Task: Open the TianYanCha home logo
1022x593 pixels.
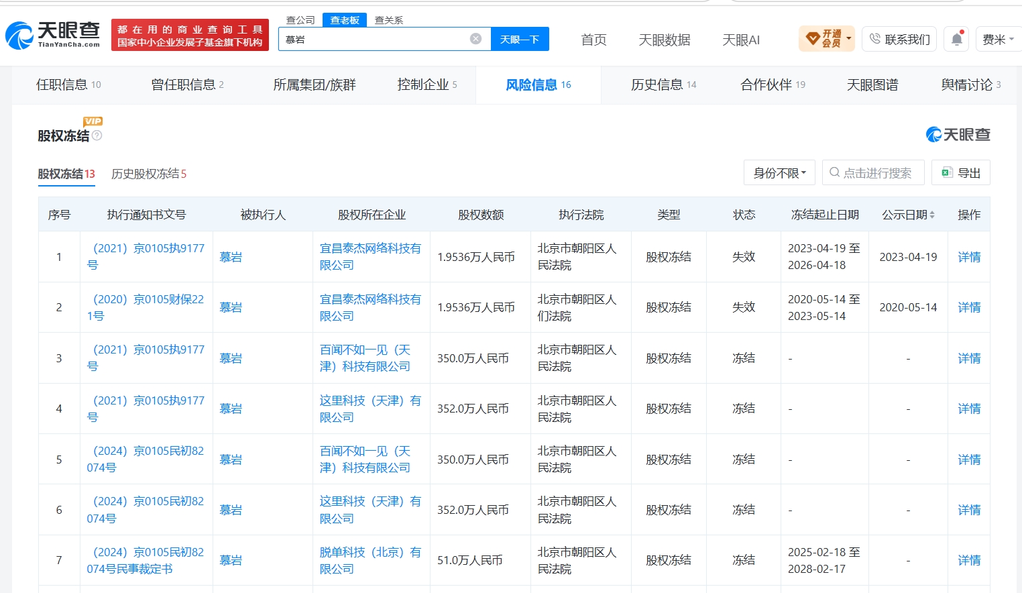Action: [52, 35]
